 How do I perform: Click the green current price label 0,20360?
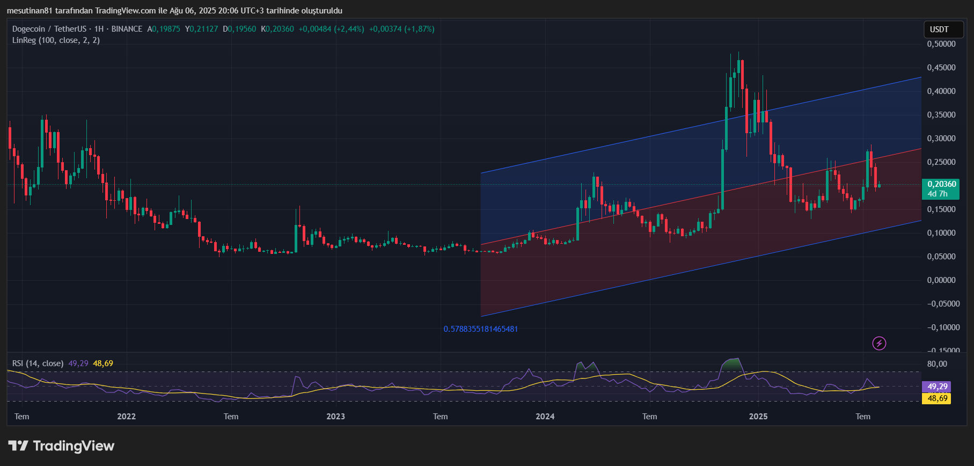coord(941,184)
